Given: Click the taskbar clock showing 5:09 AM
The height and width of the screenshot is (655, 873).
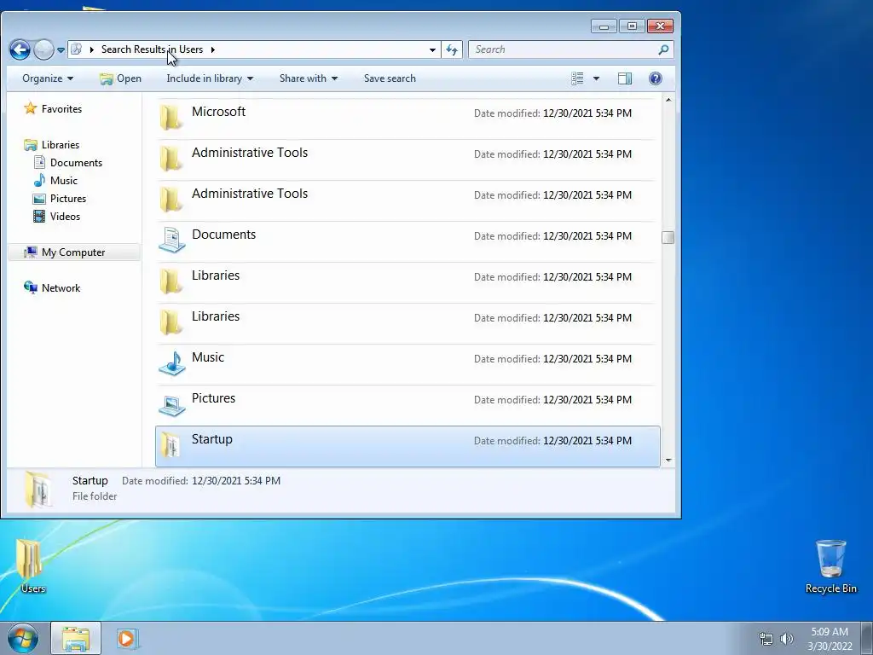Looking at the screenshot, I should (830, 639).
